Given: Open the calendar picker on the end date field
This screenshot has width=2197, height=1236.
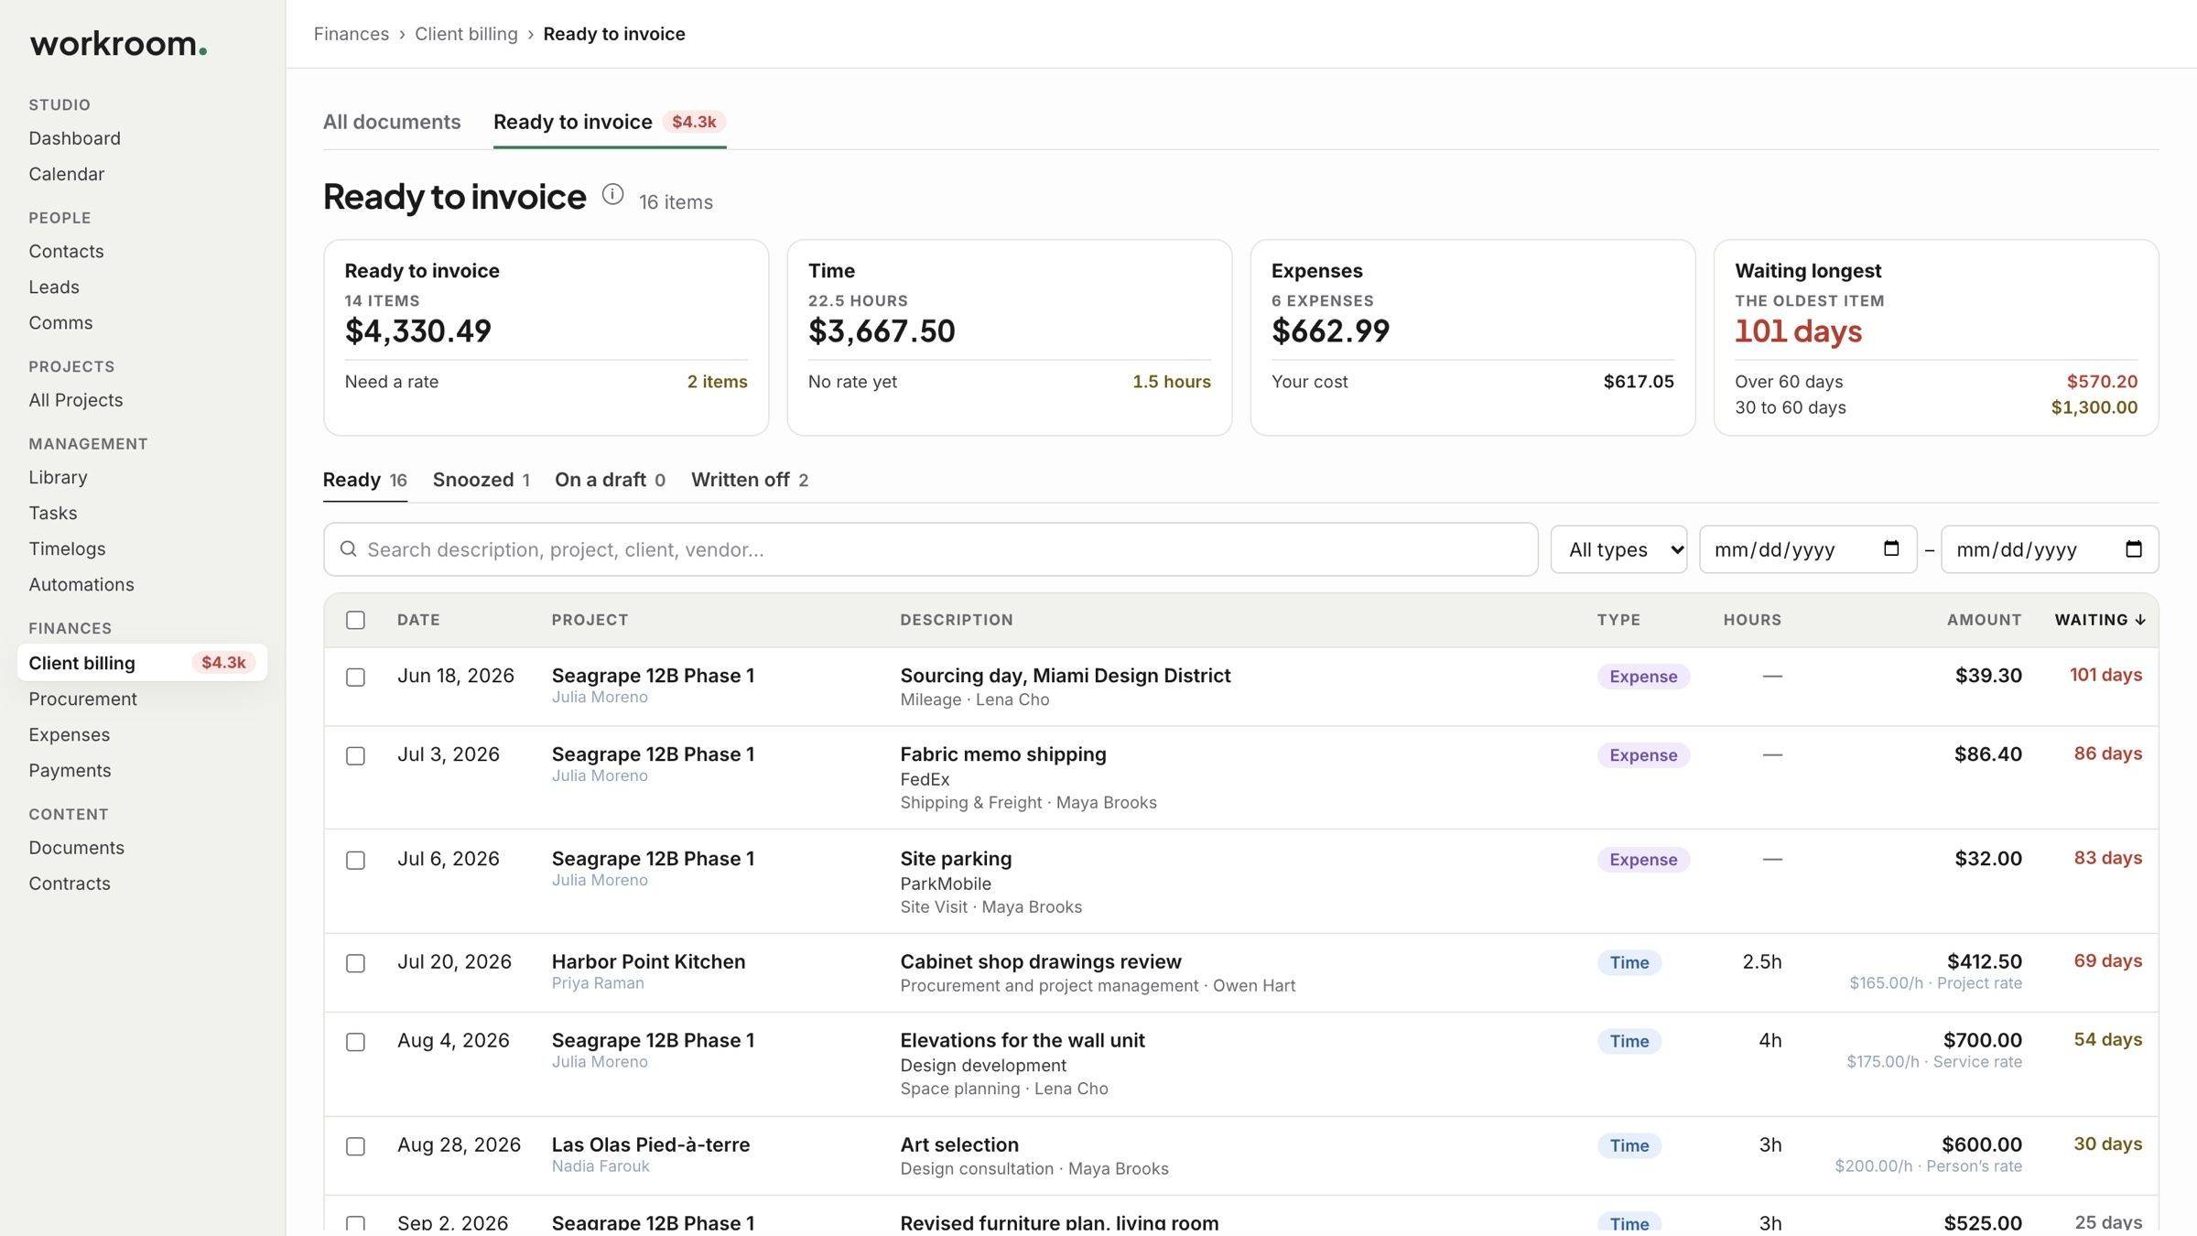Looking at the screenshot, I should pos(2133,548).
